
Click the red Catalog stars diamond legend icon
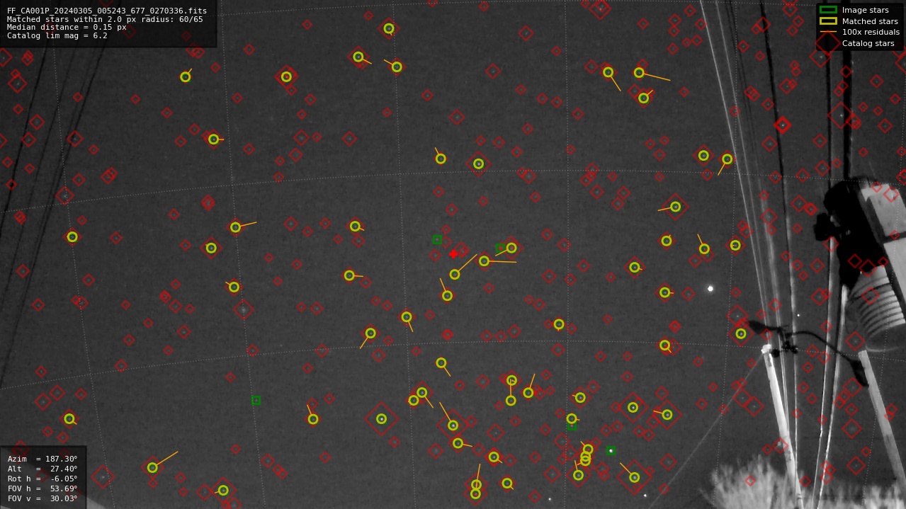(828, 43)
